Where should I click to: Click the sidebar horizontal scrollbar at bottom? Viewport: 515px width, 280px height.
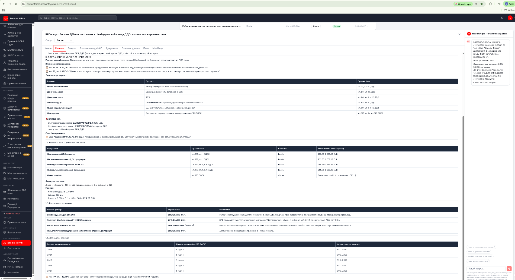click(15, 278)
